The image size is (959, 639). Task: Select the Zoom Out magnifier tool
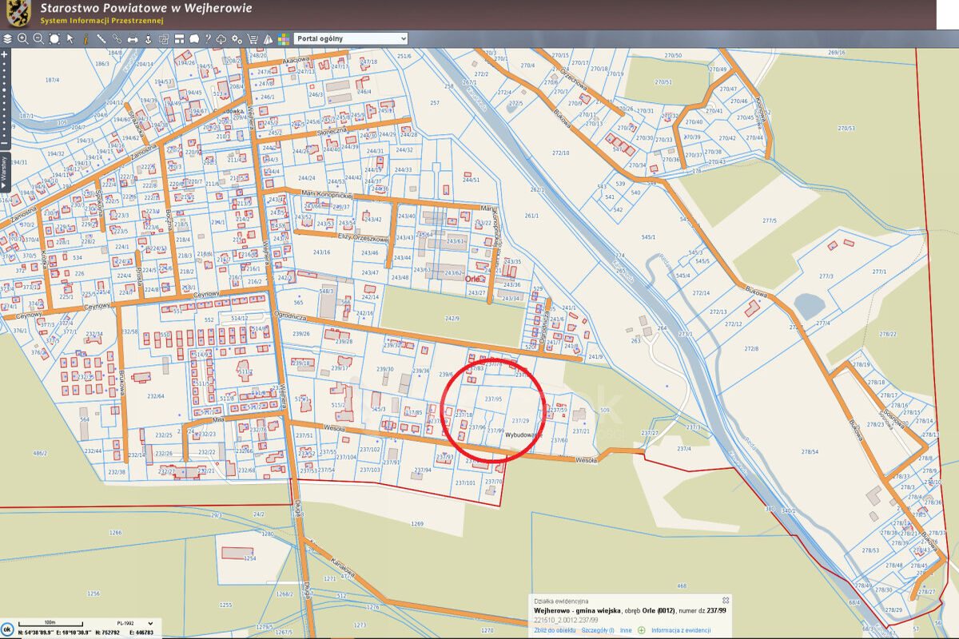tap(38, 38)
